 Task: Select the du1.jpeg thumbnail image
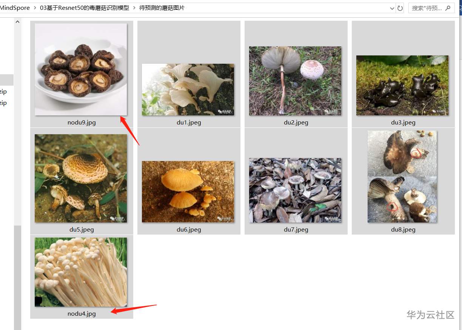point(188,89)
